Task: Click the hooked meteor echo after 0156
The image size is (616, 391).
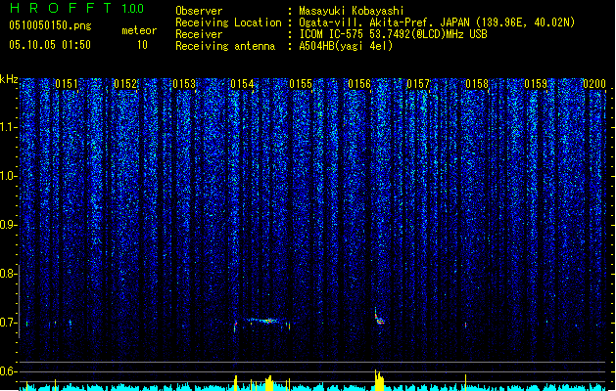Action: pos(379,316)
